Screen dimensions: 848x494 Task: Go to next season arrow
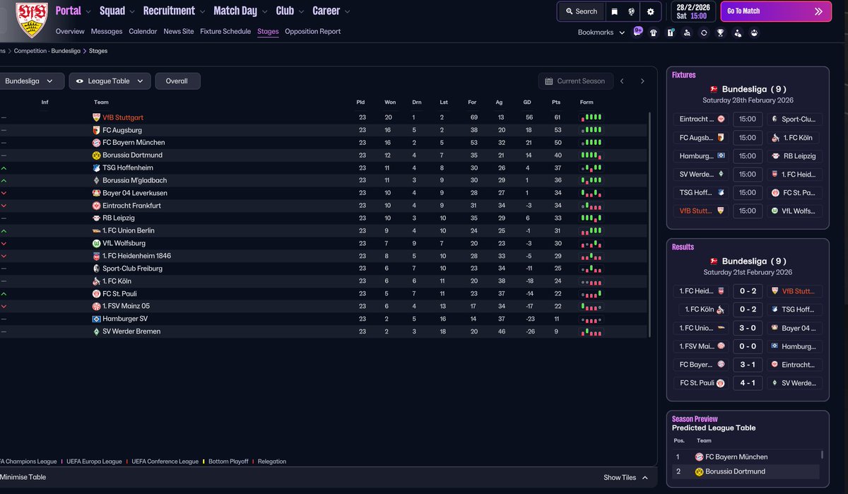[x=642, y=81]
